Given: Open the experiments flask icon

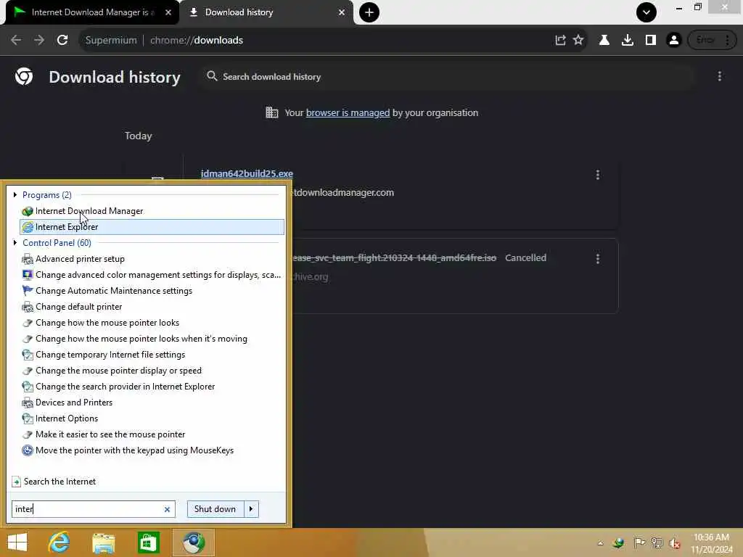Looking at the screenshot, I should pos(604,41).
